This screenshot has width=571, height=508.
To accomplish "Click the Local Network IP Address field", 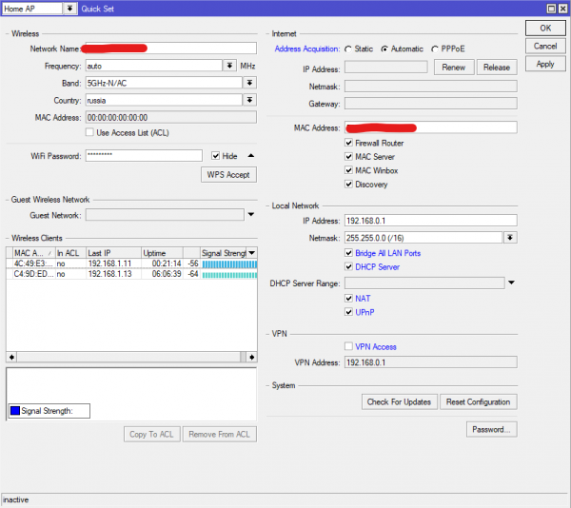I will coord(430,221).
